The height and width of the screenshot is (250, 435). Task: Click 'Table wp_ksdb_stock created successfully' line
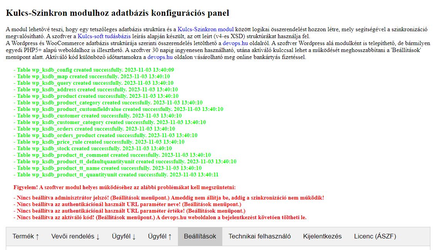pos(93,148)
